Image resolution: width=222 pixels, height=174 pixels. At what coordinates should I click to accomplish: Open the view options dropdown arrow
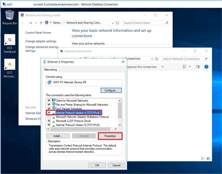coord(190,67)
